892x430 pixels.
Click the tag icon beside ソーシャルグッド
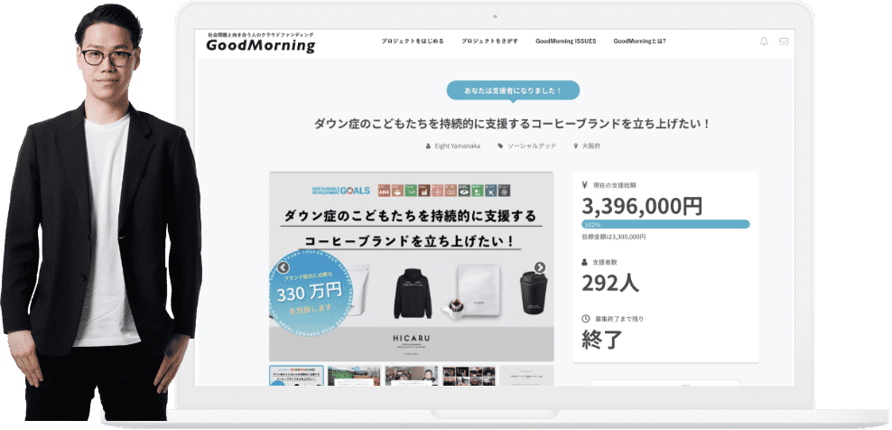pos(500,145)
